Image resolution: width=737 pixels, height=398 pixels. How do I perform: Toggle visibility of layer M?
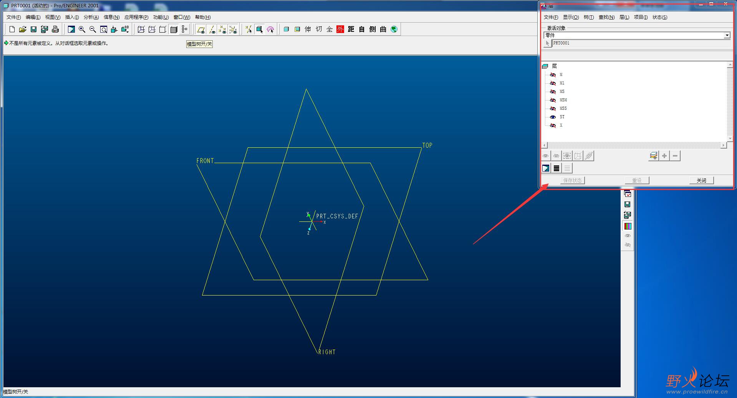point(553,75)
